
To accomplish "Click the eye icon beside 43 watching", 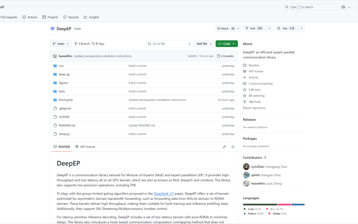I will tap(245, 96).
